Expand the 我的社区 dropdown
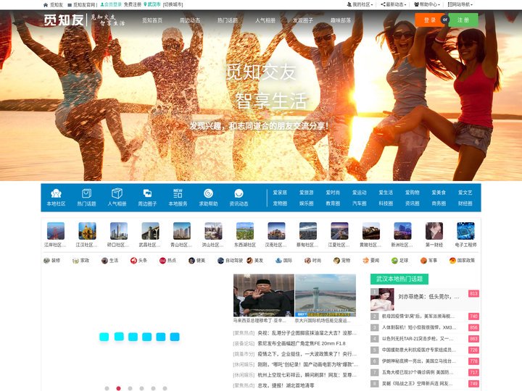 (360, 4)
